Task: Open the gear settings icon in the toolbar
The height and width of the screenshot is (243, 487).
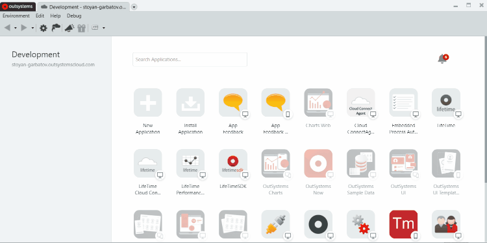Action: [44, 29]
